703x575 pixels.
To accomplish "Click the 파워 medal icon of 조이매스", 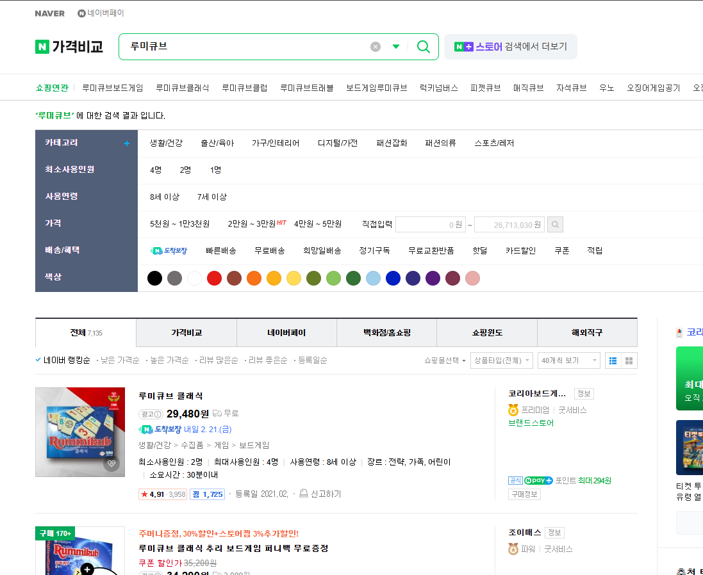I will coord(513,549).
